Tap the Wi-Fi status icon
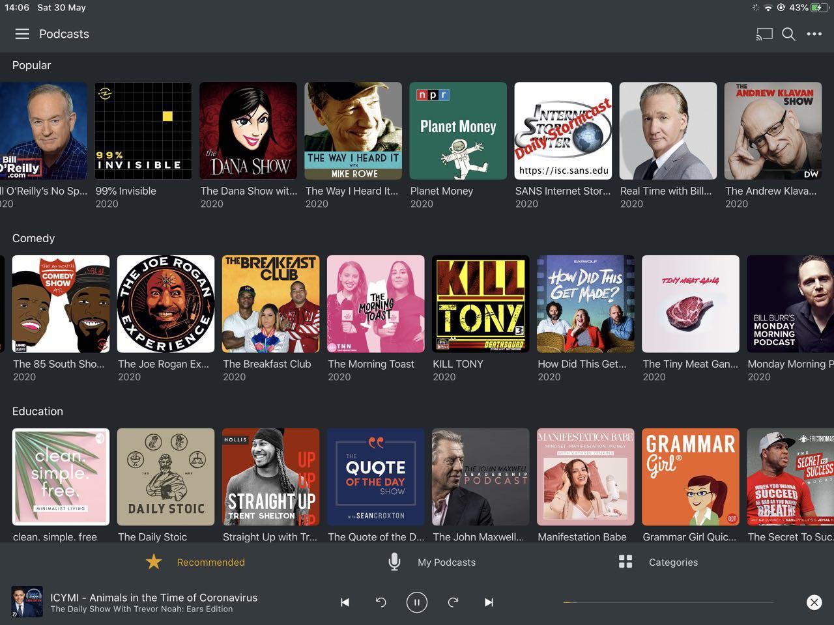 coord(768,8)
